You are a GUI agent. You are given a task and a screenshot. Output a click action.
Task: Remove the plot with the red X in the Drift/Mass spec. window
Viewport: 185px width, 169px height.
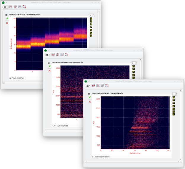90,102
